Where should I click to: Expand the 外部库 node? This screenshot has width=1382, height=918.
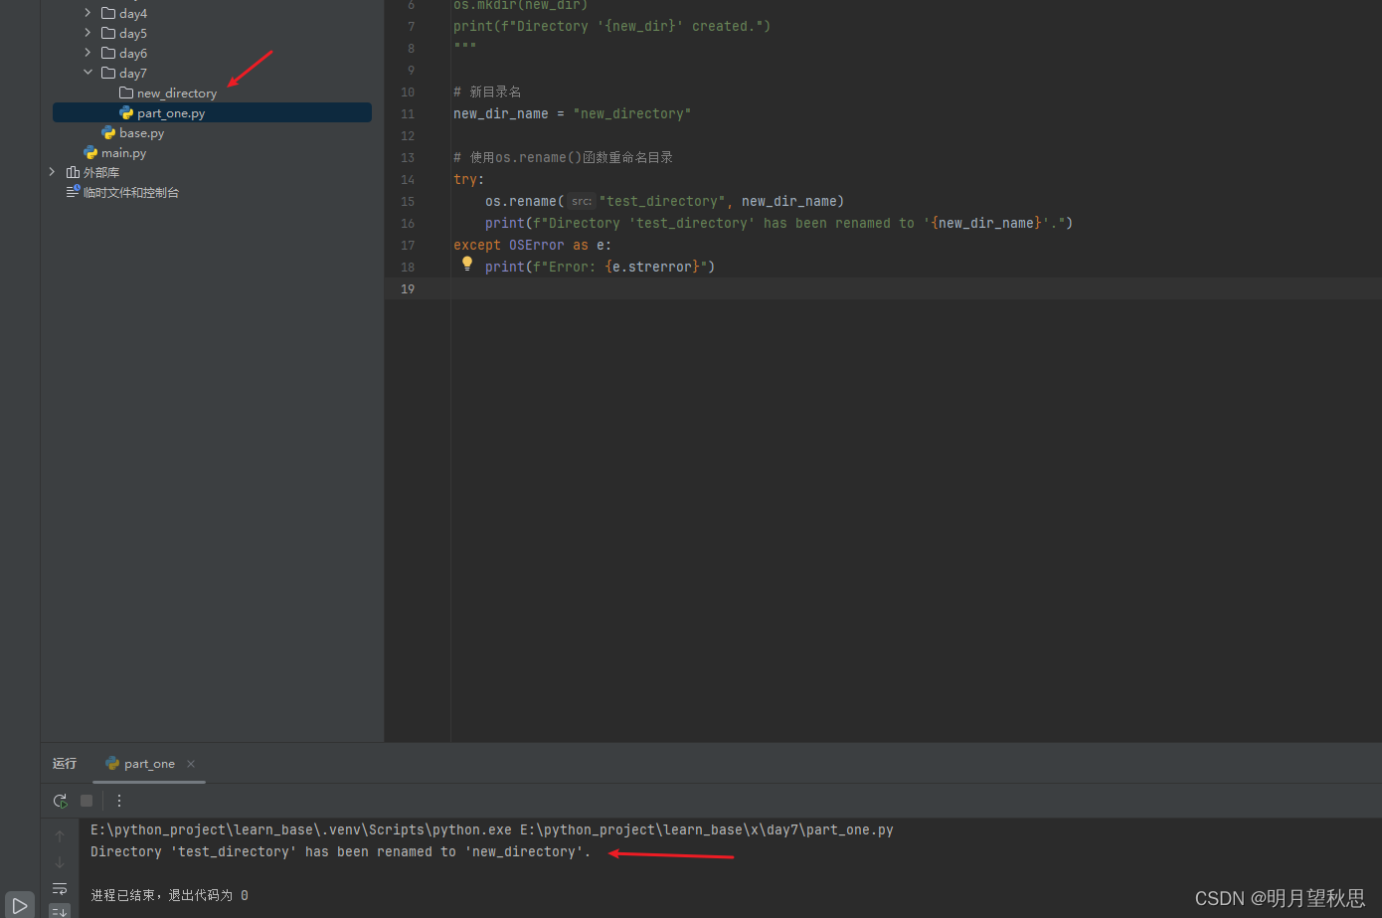tap(52, 172)
